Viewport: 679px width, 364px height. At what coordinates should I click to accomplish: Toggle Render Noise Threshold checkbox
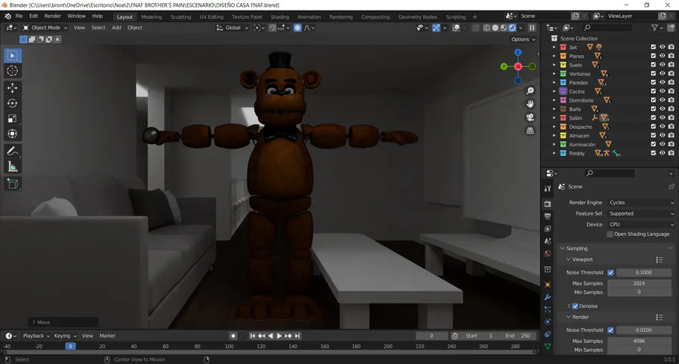point(610,330)
